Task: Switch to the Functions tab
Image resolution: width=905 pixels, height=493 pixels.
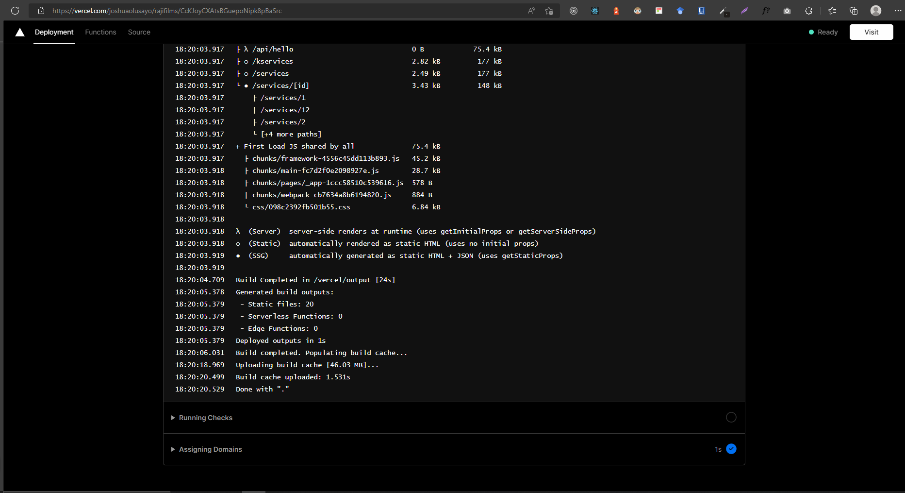Action: click(100, 32)
